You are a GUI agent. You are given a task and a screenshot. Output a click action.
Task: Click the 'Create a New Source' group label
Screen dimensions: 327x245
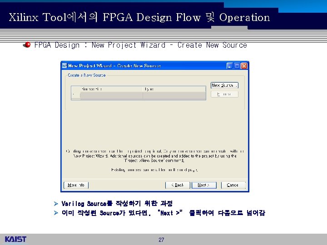coord(87,75)
